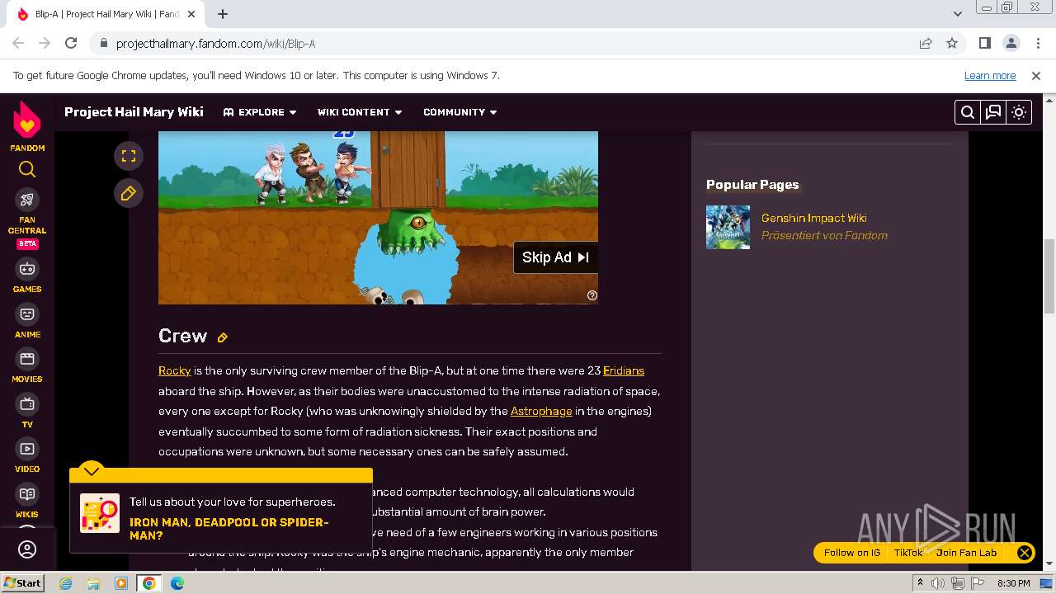Expand the Wiki Content menu
The width and height of the screenshot is (1056, 594).
coord(360,112)
